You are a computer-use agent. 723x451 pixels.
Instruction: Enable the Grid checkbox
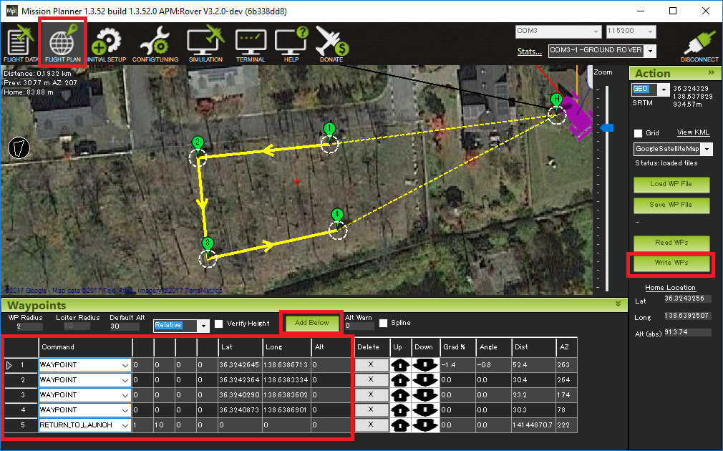tap(639, 134)
